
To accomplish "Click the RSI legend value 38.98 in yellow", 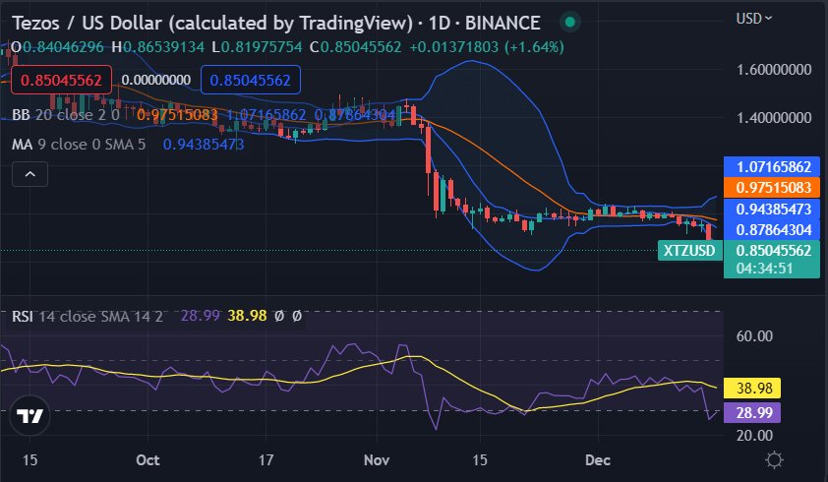I will 247,316.
